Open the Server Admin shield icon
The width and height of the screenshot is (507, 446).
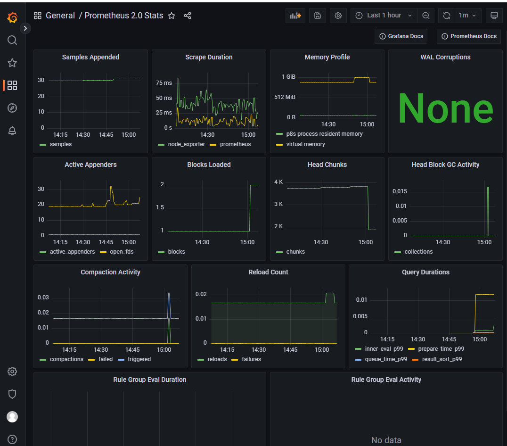[x=12, y=394]
